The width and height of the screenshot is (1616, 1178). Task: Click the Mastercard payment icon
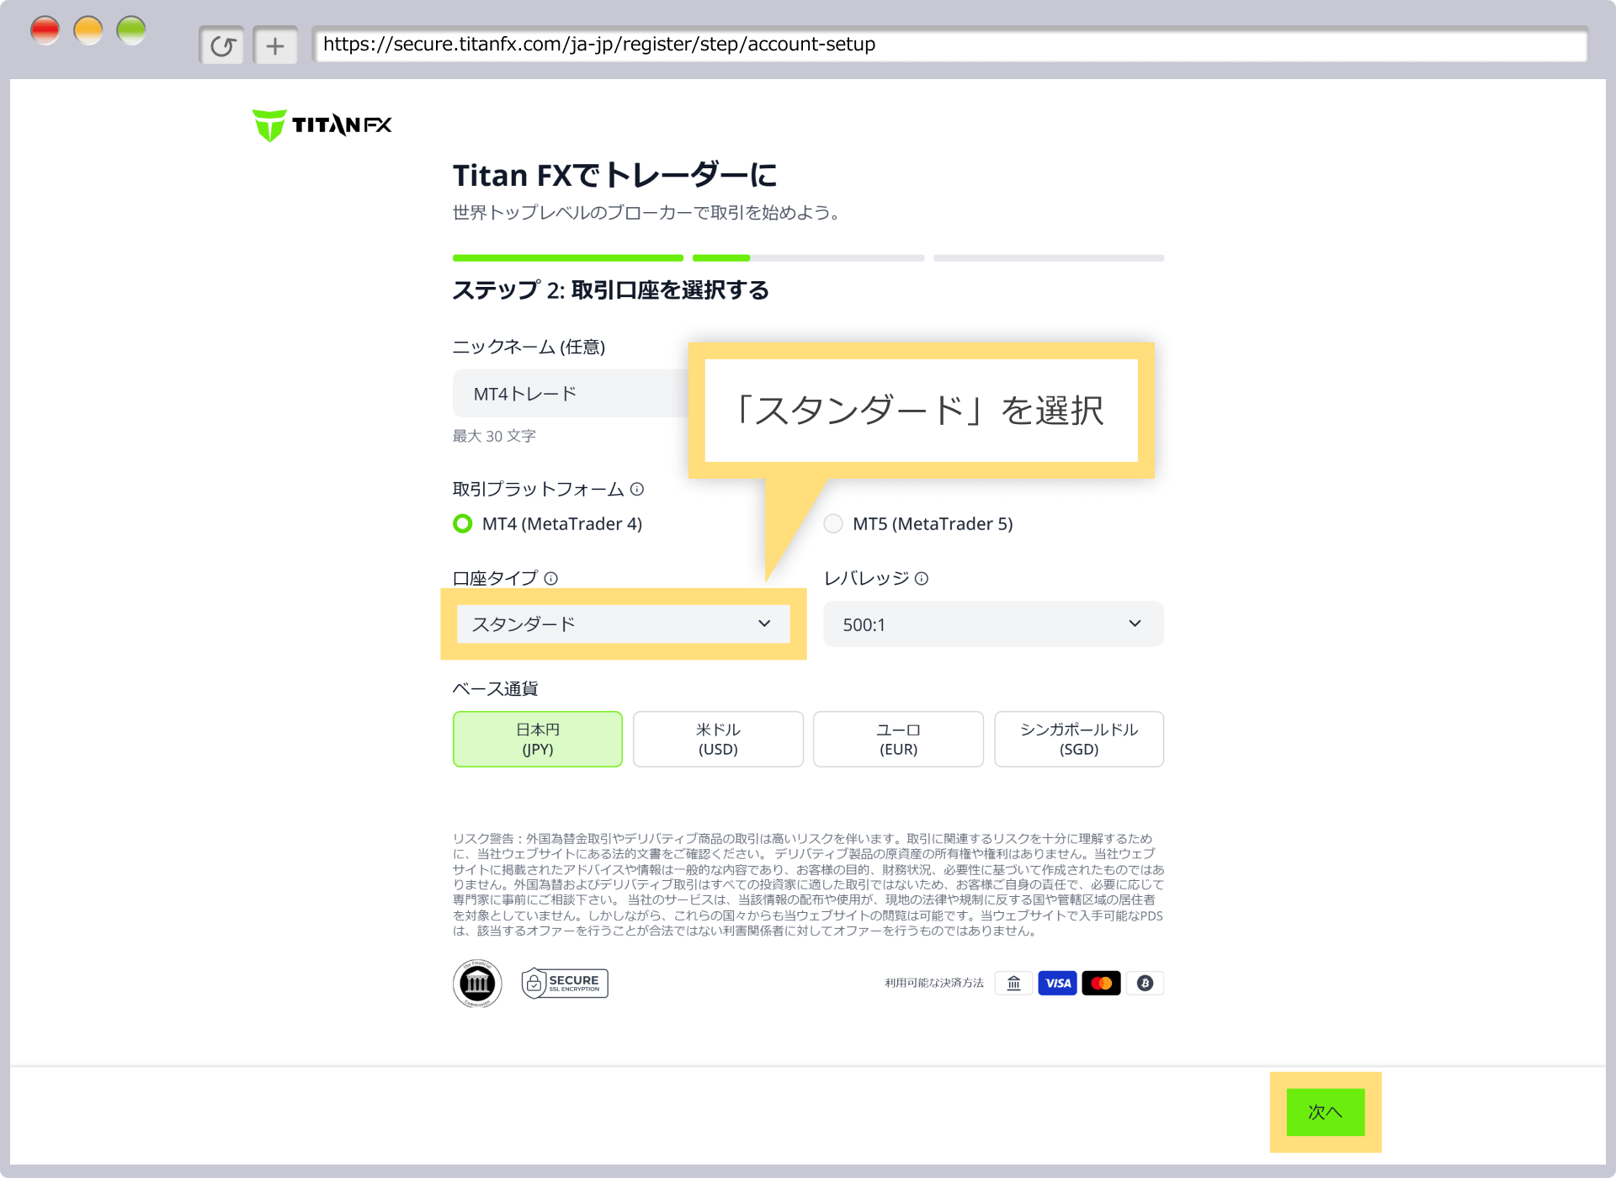[x=1101, y=983]
